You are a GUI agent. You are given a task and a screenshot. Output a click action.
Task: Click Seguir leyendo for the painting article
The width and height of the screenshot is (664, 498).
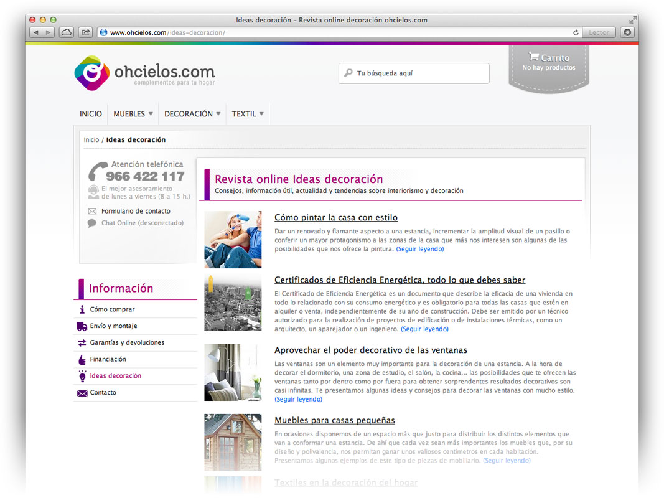tap(420, 249)
